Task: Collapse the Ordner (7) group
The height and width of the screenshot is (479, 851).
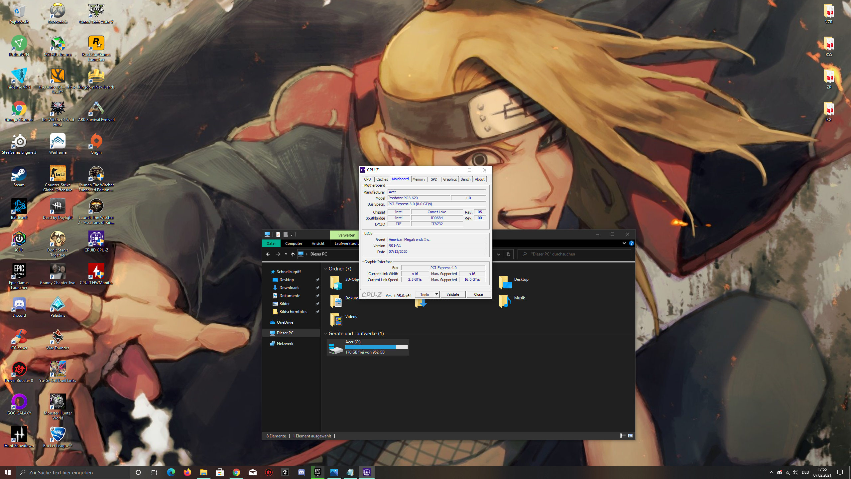Action: click(325, 269)
